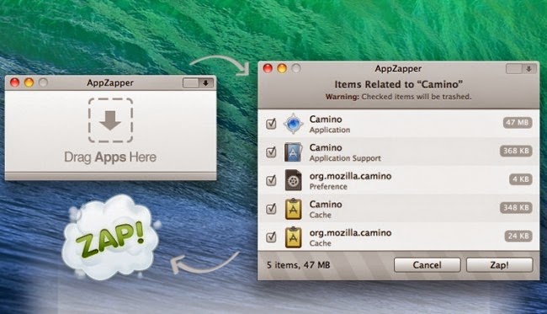Viewport: 547px width, 314px height.
Task: Click Cancel in the Camino items window
Action: pyautogui.click(x=427, y=265)
